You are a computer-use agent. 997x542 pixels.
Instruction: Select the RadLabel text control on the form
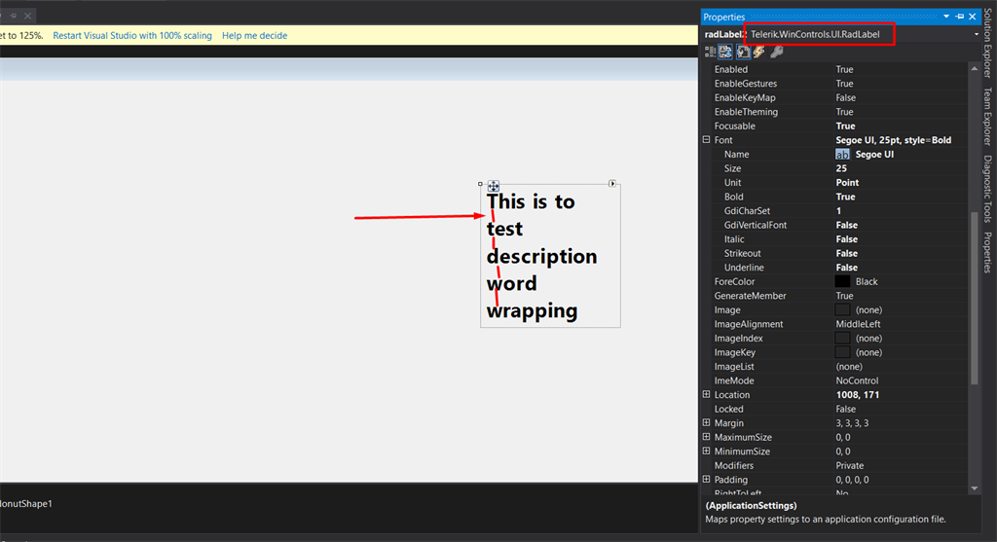tap(550, 256)
